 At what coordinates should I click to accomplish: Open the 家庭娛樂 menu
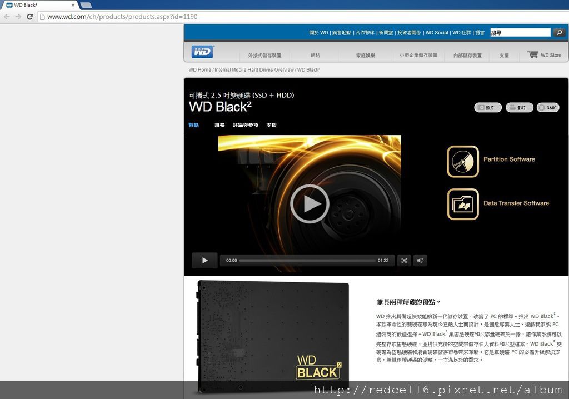(366, 56)
